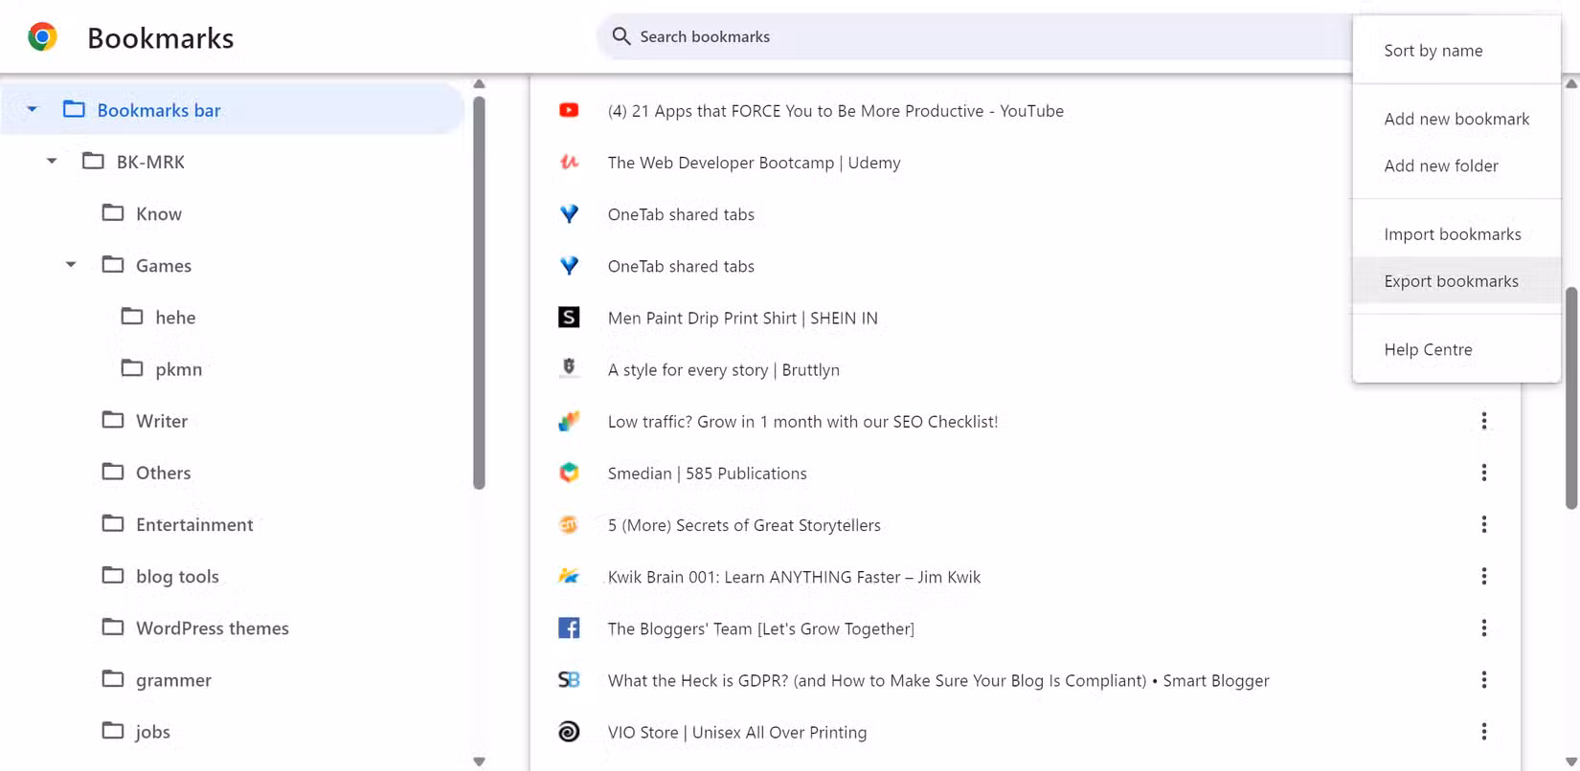
Task: Click the first OneTab shared tabs favicon
Action: (x=569, y=214)
